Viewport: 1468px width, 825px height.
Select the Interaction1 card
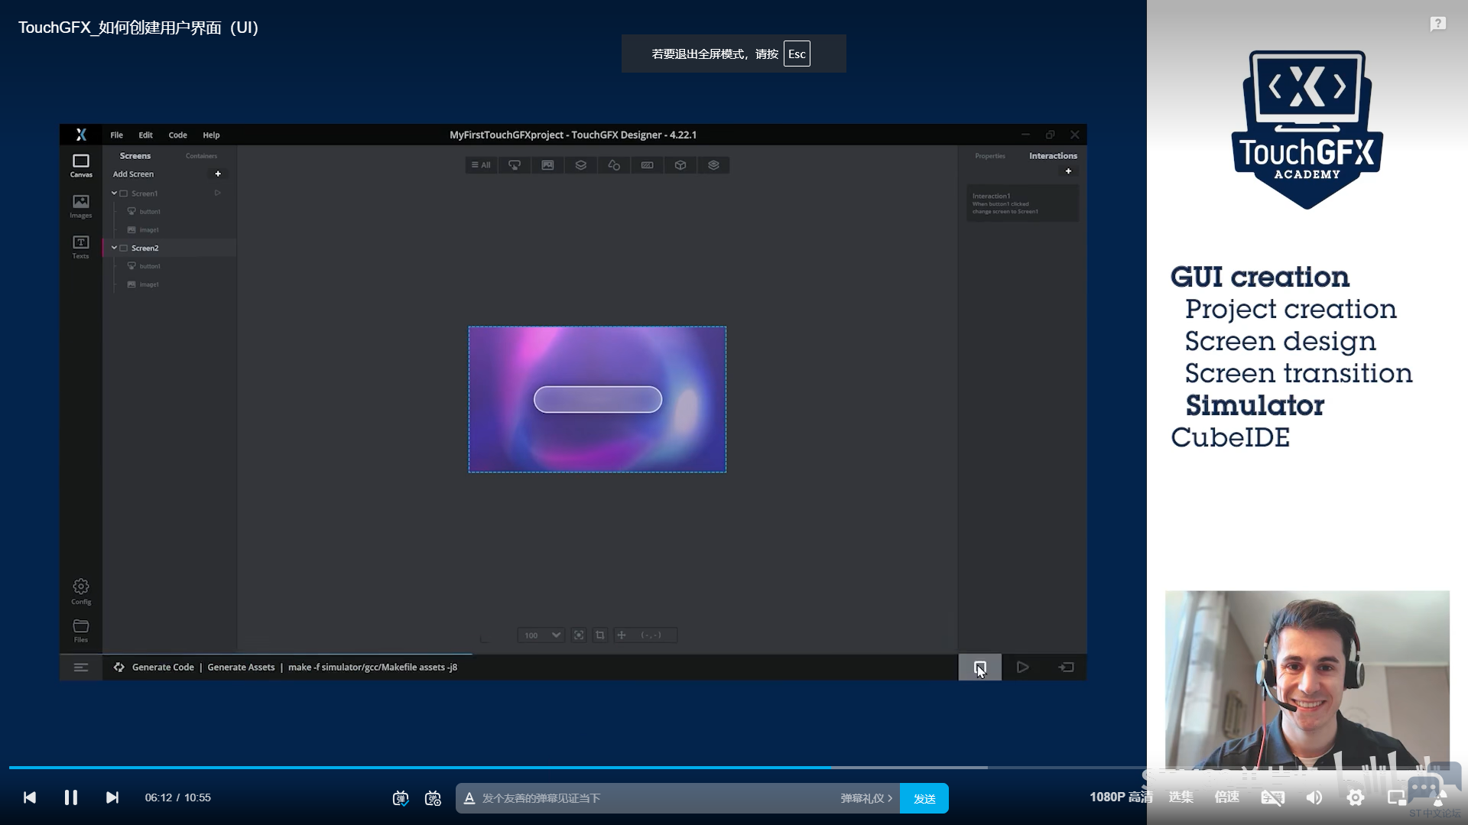pos(1022,203)
